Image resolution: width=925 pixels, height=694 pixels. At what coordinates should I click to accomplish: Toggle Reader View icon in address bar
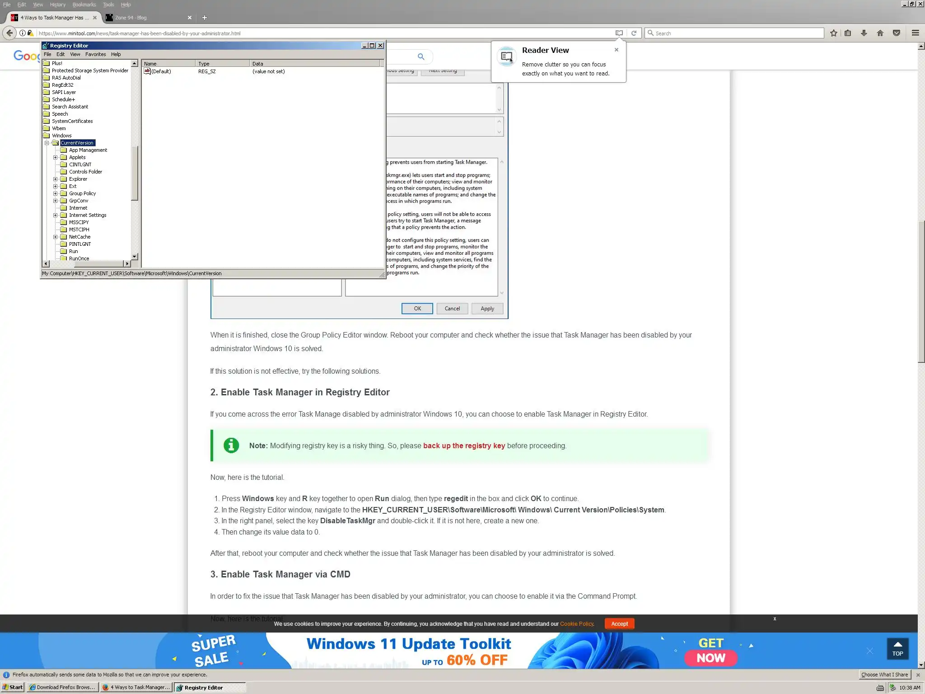[619, 33]
